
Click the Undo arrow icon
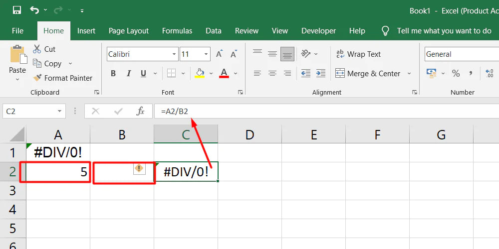coord(34,10)
